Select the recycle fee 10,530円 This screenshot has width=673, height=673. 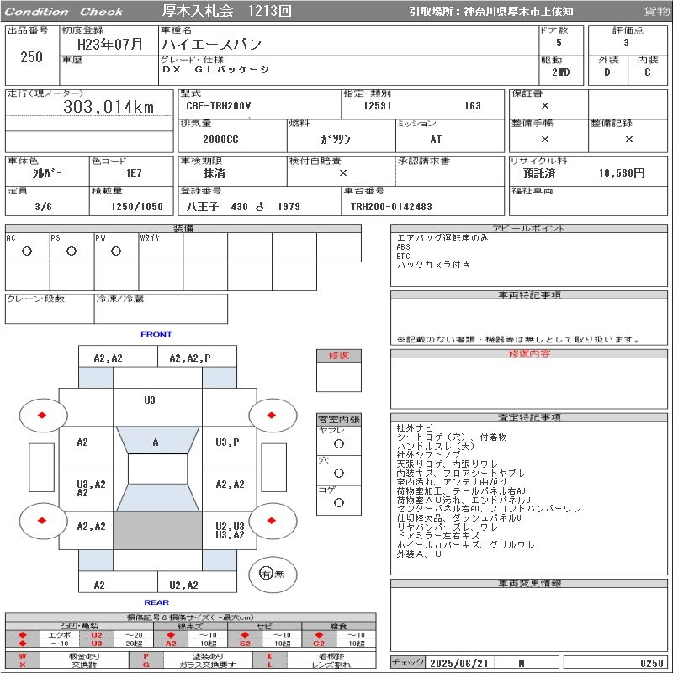(622, 173)
